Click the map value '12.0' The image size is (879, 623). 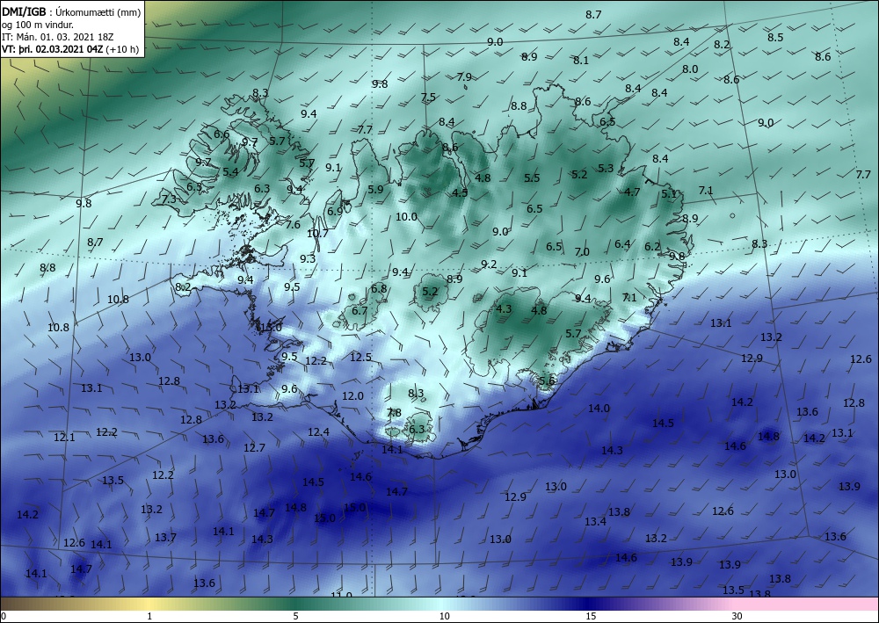352,396
